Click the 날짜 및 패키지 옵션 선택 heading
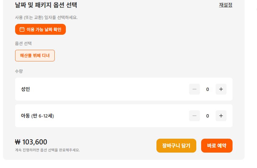The width and height of the screenshot is (257, 168). [46, 5]
